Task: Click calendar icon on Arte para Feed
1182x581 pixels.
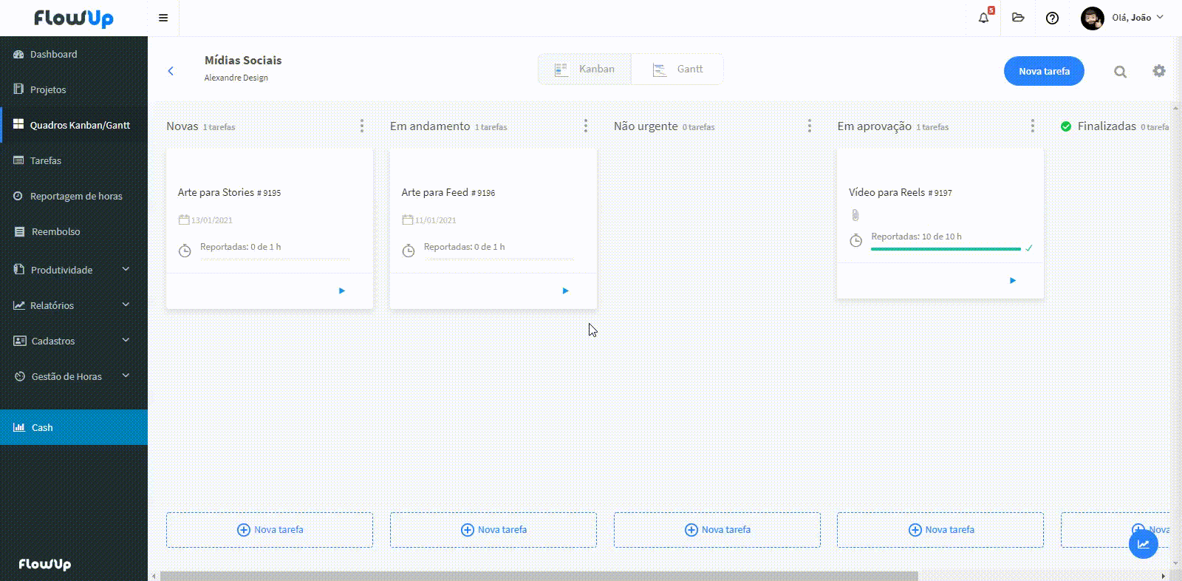Action: [408, 220]
